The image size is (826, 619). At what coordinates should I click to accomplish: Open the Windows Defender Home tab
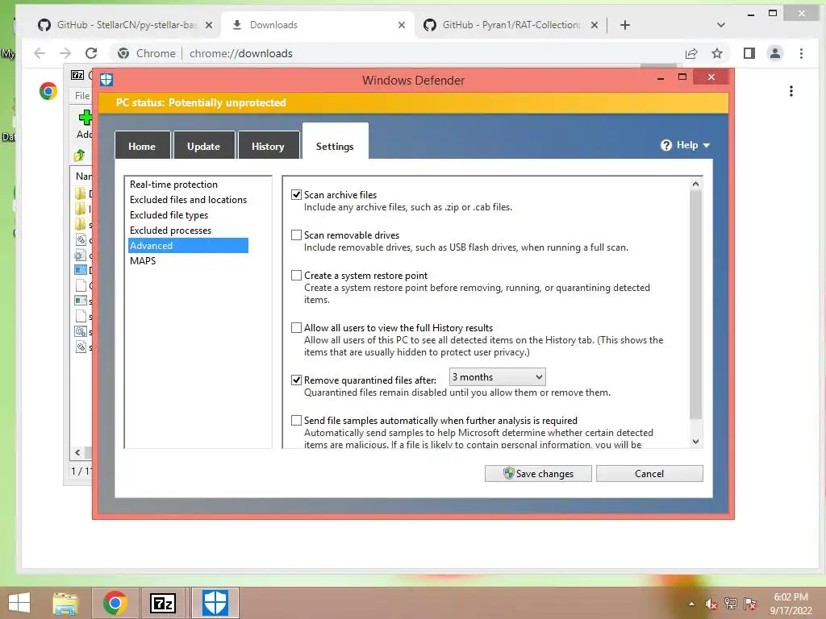tap(142, 146)
